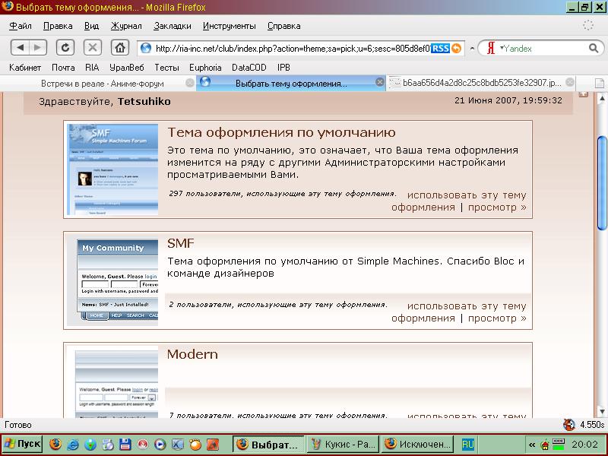Open the Кабинет bookmark
Image resolution: width=608 pixels, height=456 pixels.
point(25,68)
